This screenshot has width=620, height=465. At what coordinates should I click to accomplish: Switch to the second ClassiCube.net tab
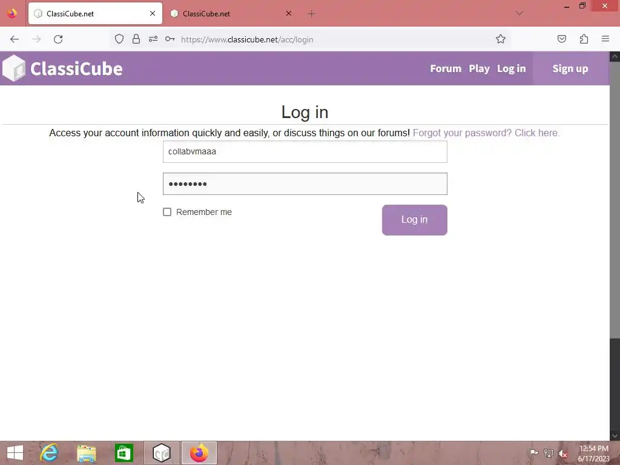pyautogui.click(x=232, y=13)
